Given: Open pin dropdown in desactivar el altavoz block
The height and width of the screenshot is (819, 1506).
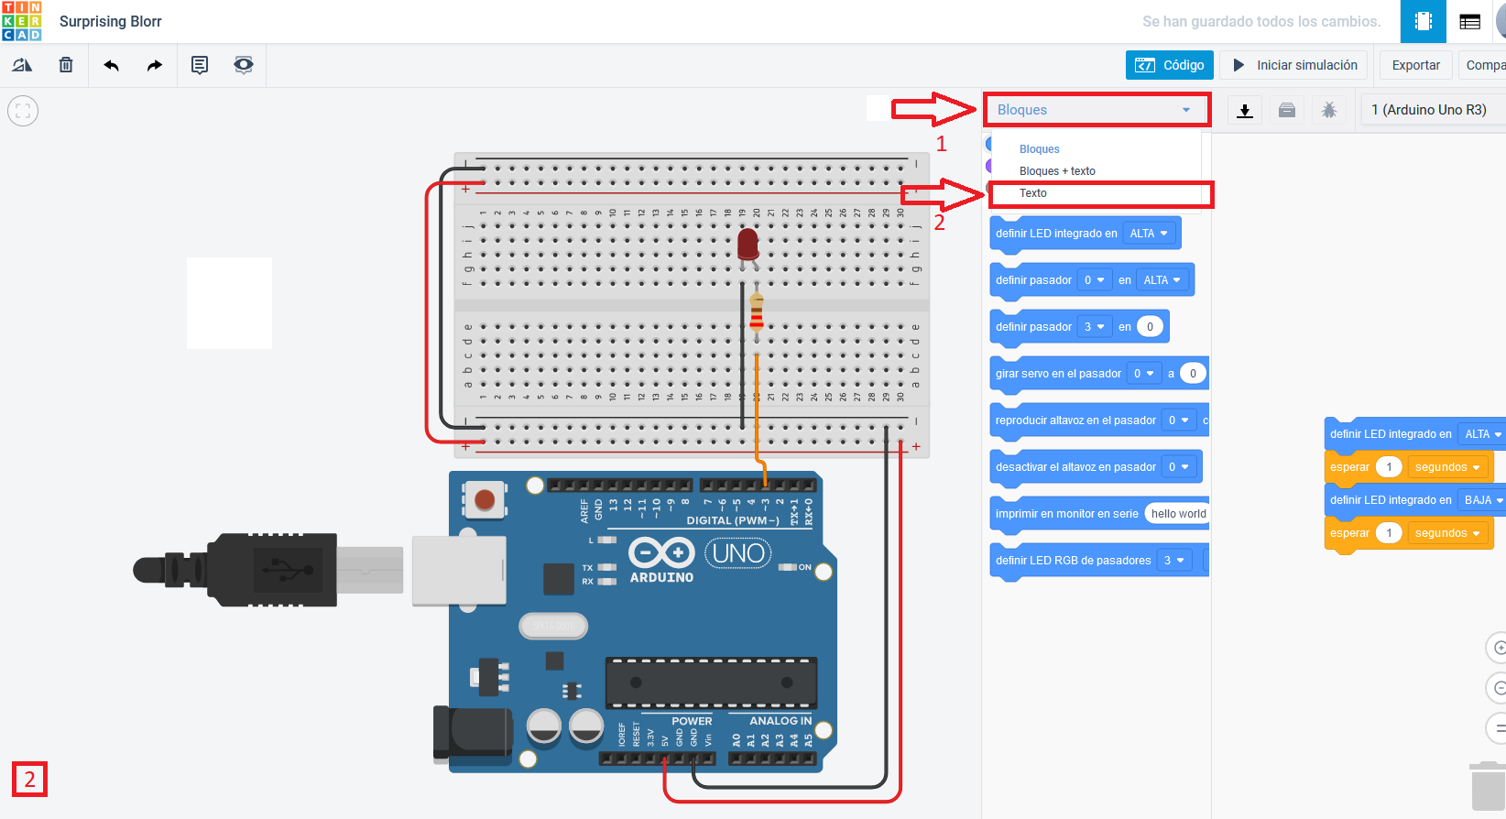Looking at the screenshot, I should (x=1179, y=467).
